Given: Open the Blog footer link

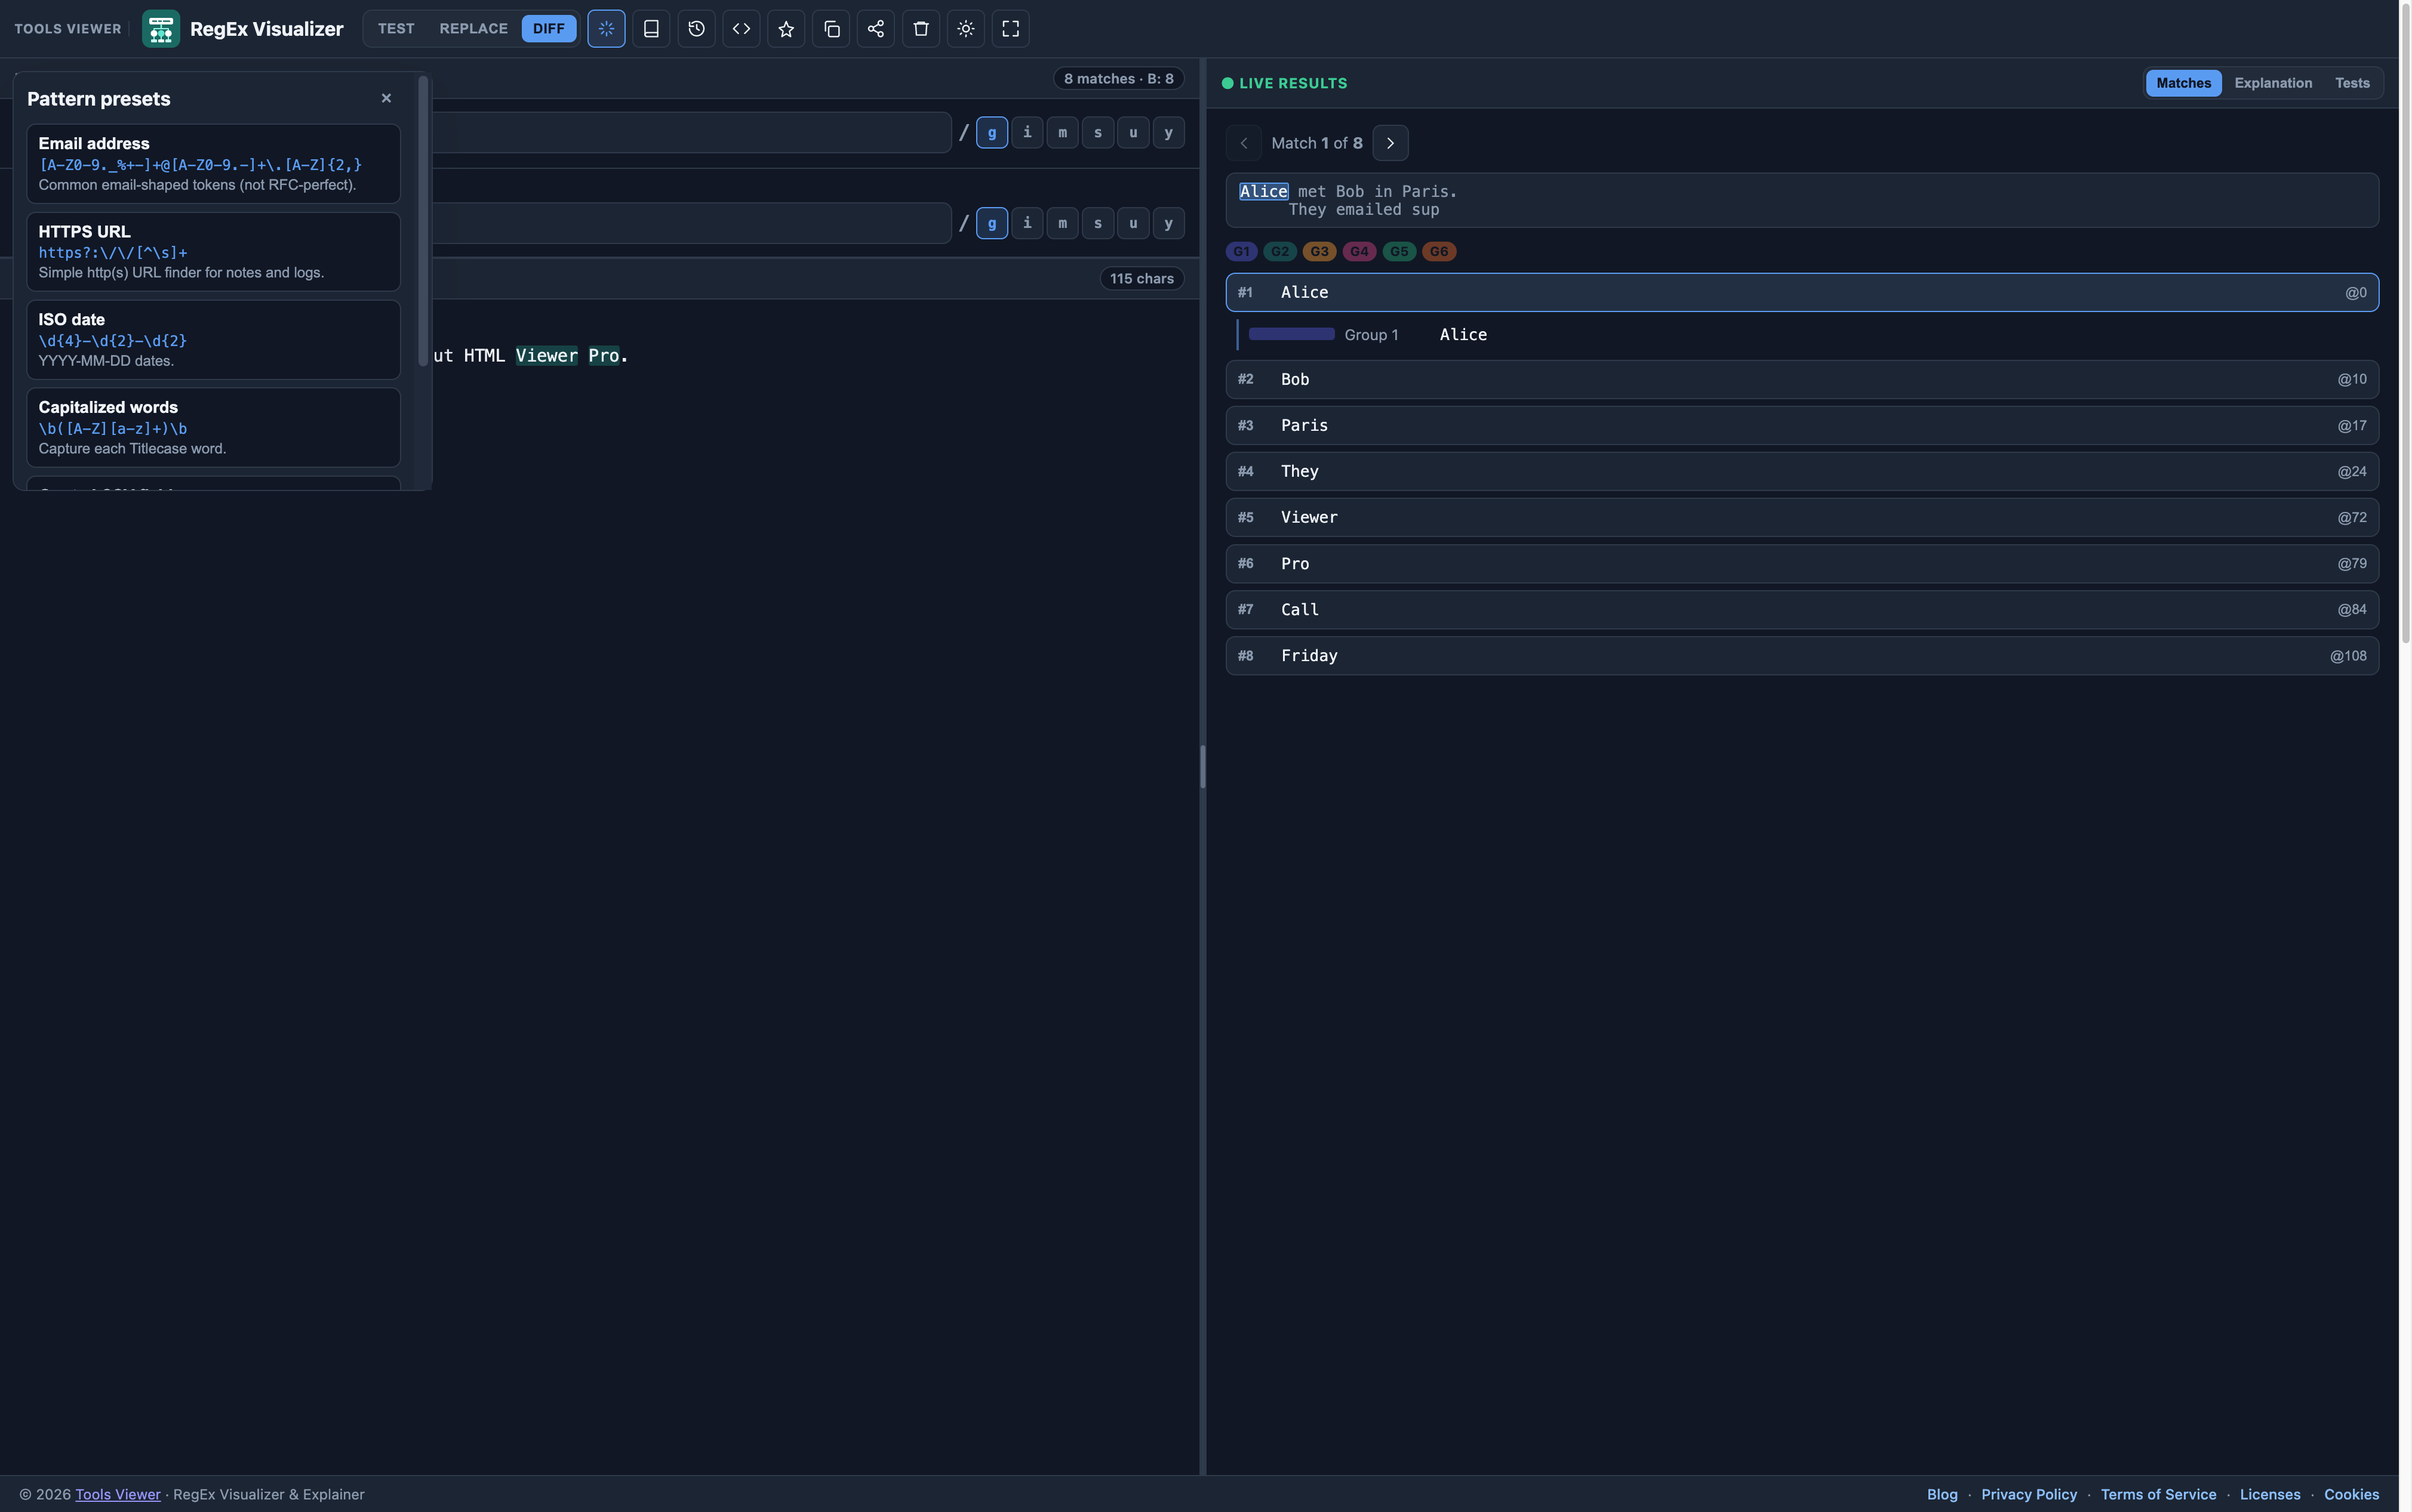Looking at the screenshot, I should click(x=1942, y=1494).
